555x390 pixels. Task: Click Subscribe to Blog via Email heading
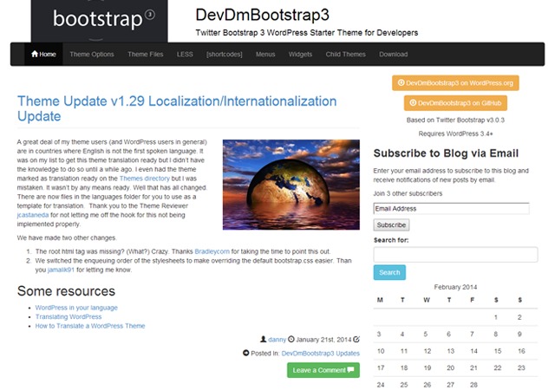coord(446,153)
